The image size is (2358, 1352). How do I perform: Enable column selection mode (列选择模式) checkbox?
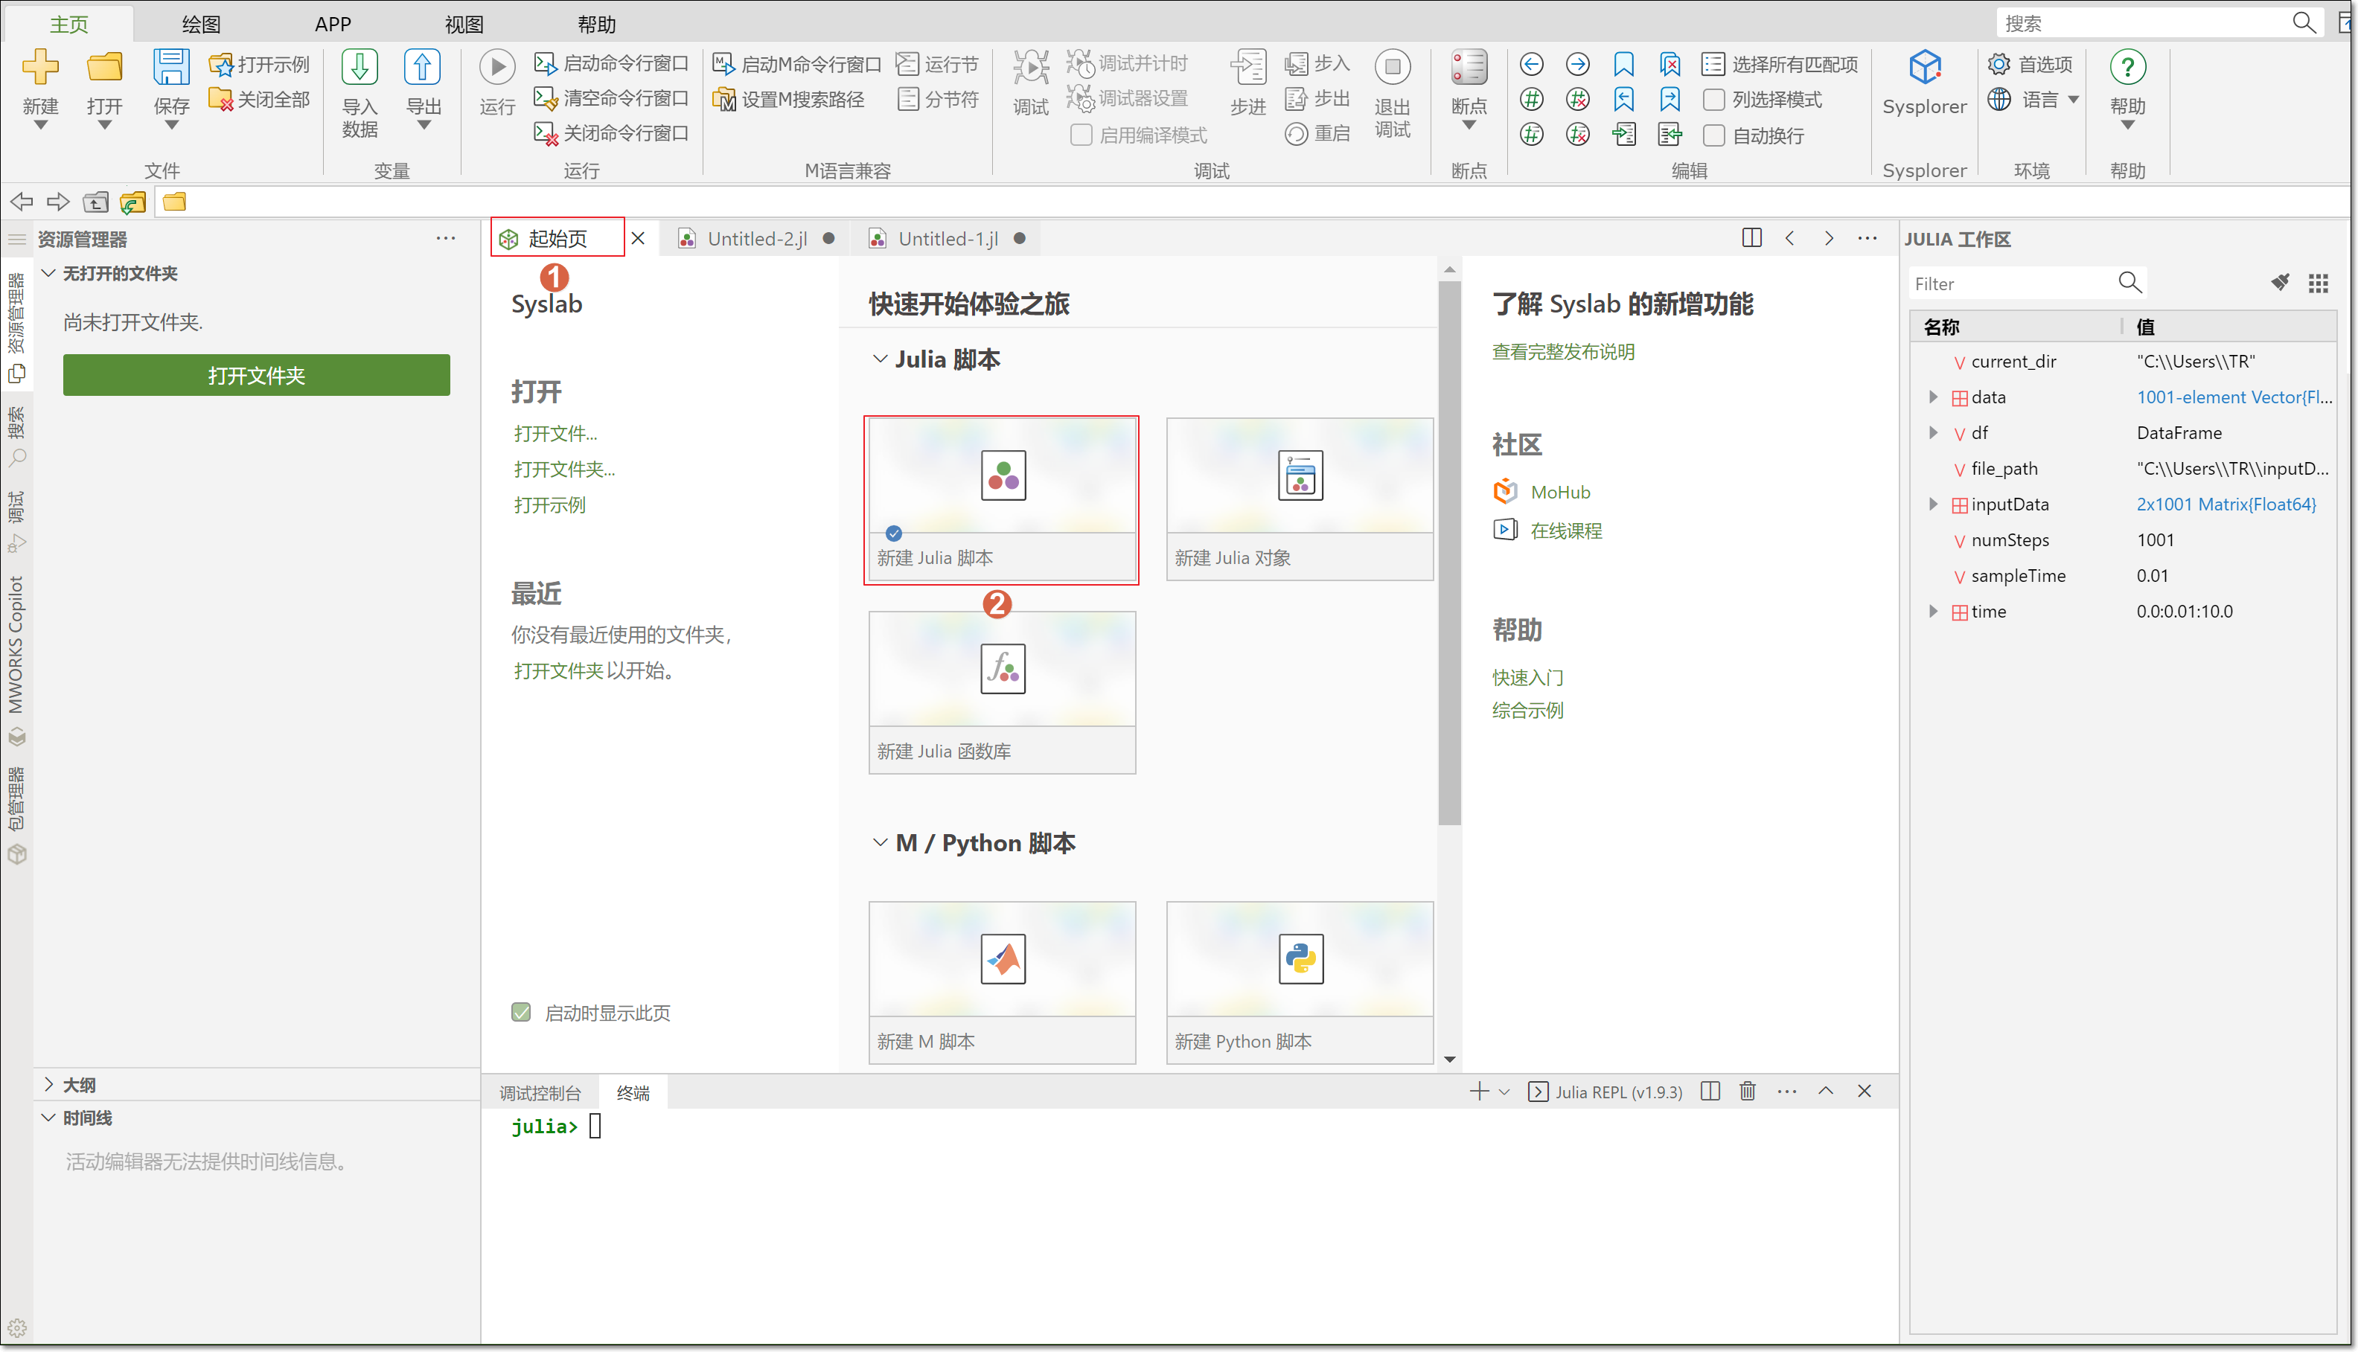coord(1714,100)
